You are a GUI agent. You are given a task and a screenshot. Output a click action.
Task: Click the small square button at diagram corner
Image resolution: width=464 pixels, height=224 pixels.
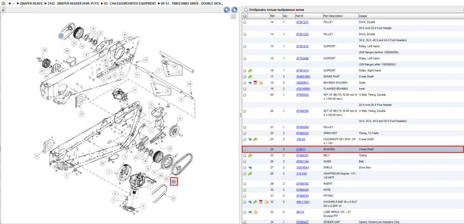(x=233, y=16)
